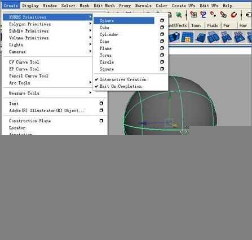Select the CV Curve Tool
This screenshot has height=240, width=252.
point(24,62)
